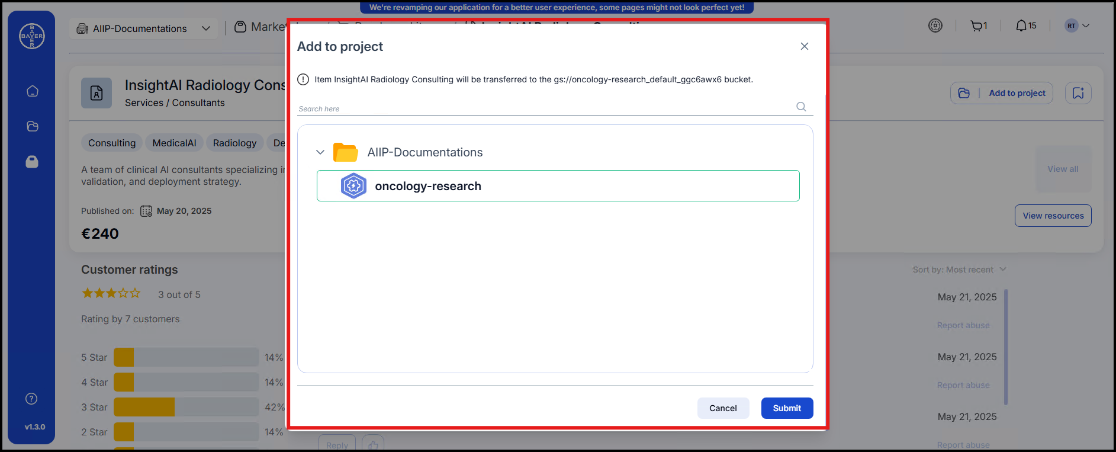
Task: Click the star rating icons
Action: click(x=111, y=293)
